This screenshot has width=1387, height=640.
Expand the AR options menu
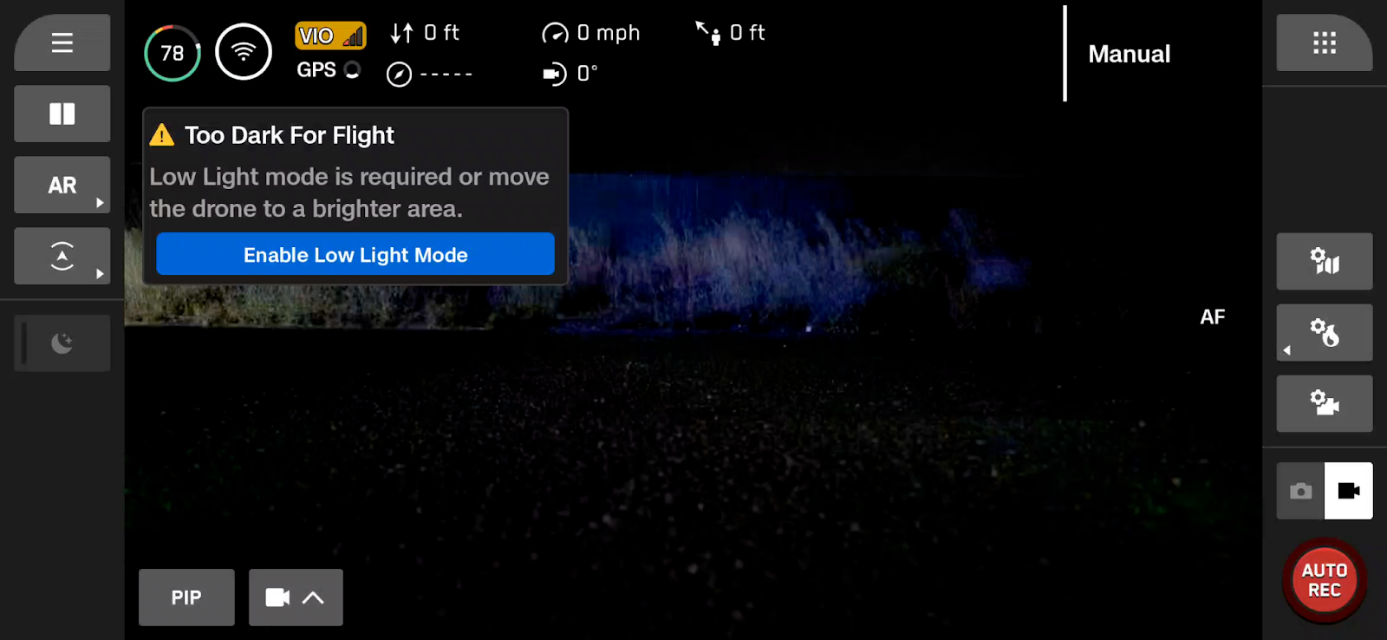pyautogui.click(x=62, y=185)
